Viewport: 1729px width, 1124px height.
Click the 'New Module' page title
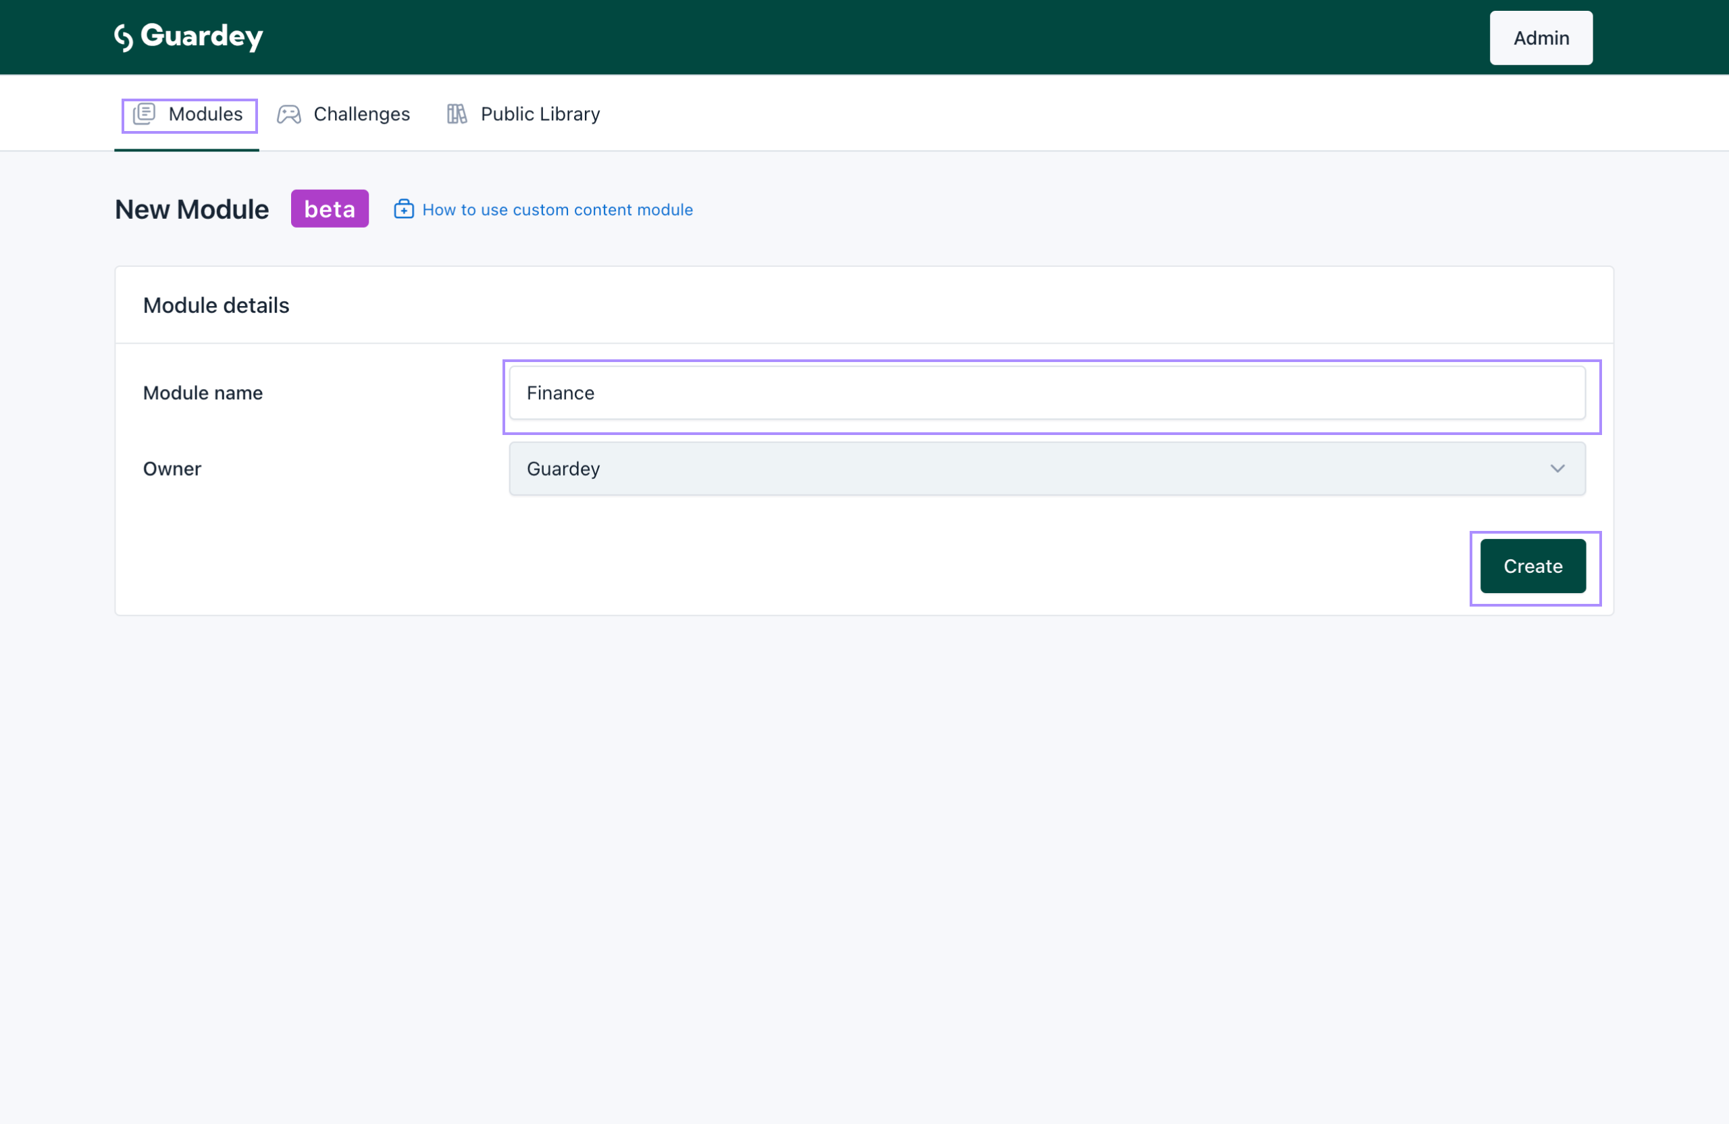click(x=192, y=210)
